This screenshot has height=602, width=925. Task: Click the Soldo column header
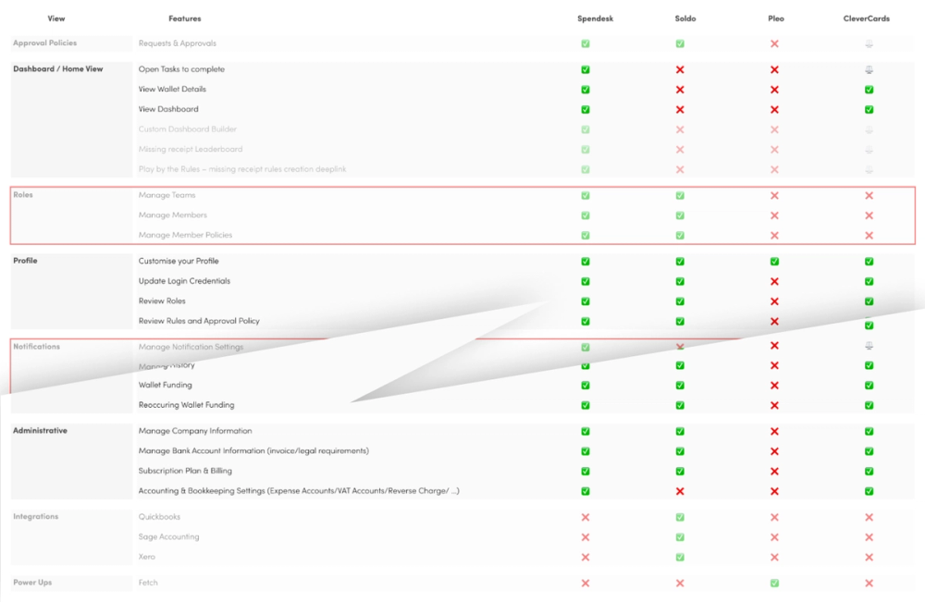(685, 18)
